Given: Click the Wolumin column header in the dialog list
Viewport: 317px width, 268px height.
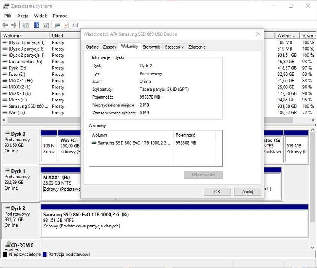Looking at the screenshot, I should (x=131, y=135).
